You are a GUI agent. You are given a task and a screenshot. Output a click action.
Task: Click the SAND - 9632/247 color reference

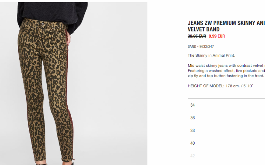click(x=201, y=46)
